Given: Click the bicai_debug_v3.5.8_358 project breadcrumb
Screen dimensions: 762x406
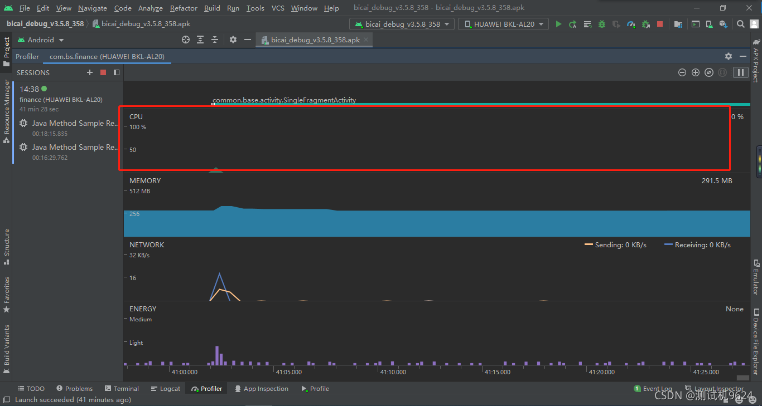Looking at the screenshot, I should (x=45, y=24).
